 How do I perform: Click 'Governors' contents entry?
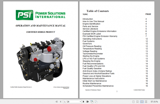87,44
